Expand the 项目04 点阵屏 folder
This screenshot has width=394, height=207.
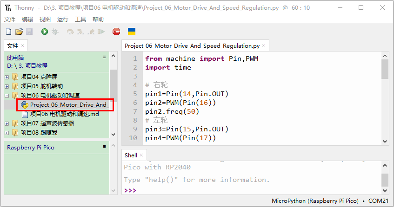point(7,77)
